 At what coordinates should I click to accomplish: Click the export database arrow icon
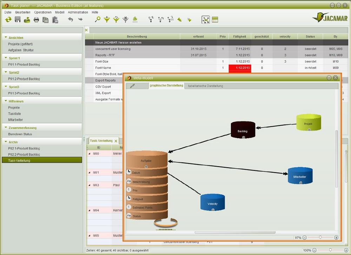coord(27,20)
